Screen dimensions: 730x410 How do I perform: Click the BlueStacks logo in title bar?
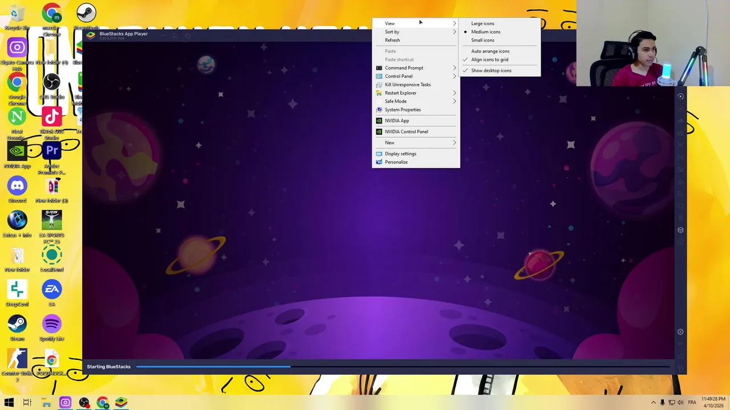coord(91,35)
